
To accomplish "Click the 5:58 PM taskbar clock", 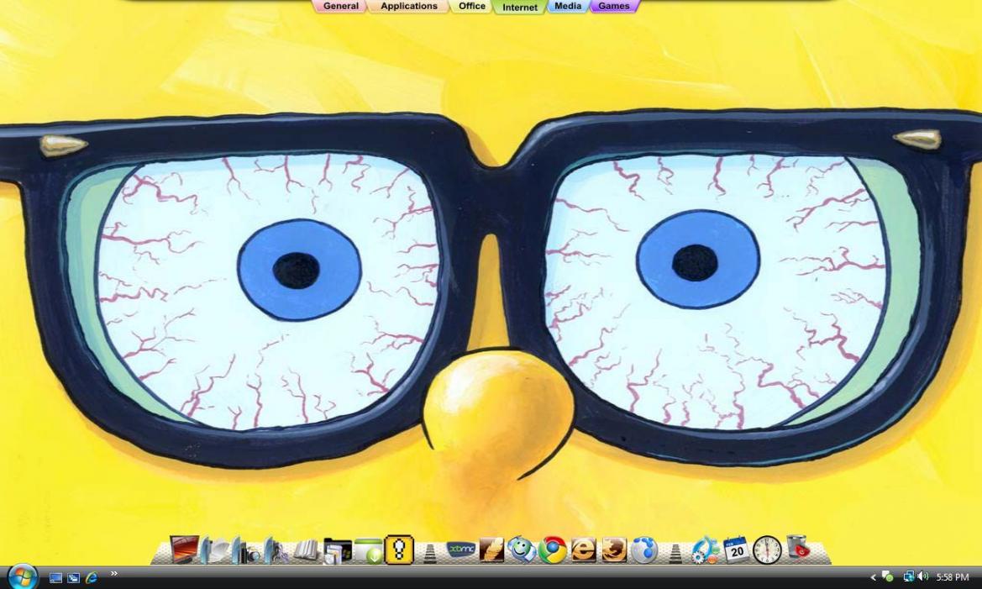I will tap(953, 577).
